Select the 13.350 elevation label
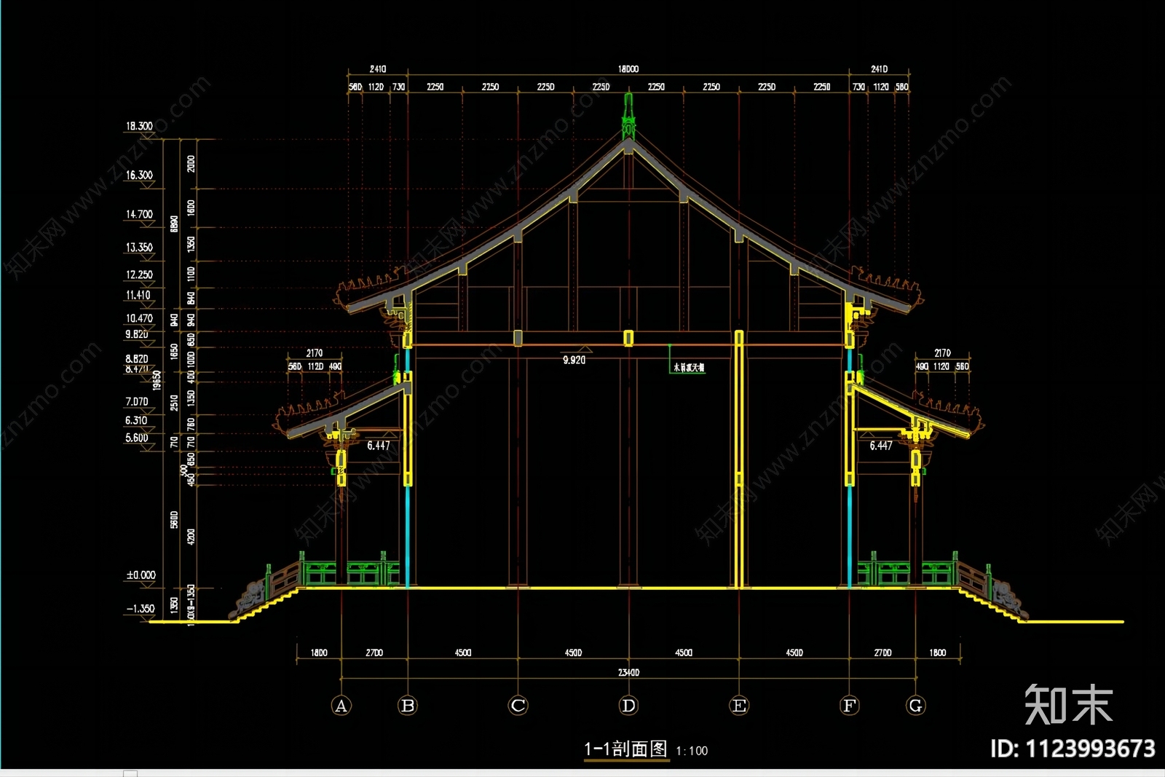1165x777 pixels. click(x=139, y=247)
